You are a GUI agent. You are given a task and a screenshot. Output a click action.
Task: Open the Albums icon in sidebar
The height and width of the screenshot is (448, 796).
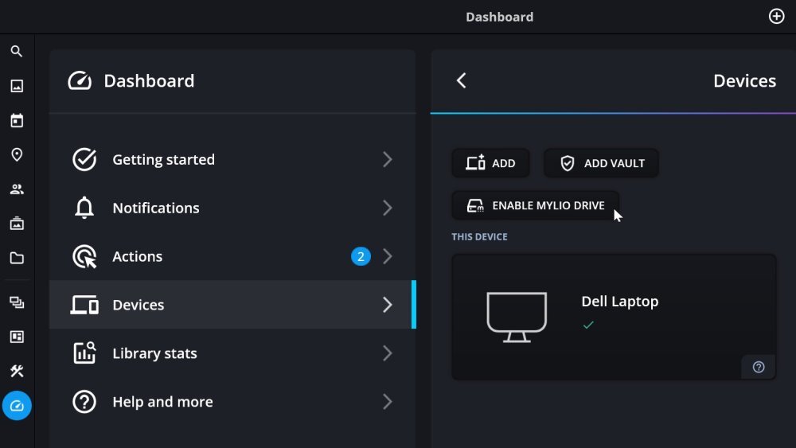click(17, 224)
